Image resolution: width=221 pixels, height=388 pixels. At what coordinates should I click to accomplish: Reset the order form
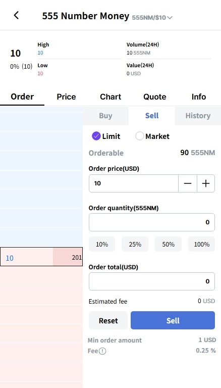pyautogui.click(x=108, y=320)
